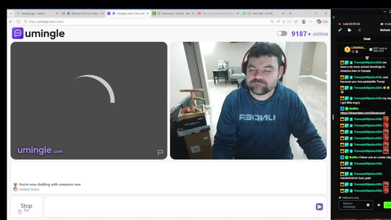The width and height of the screenshot is (391, 220).
Task: Select the Chat header in the stream panel
Action: pos(367,39)
